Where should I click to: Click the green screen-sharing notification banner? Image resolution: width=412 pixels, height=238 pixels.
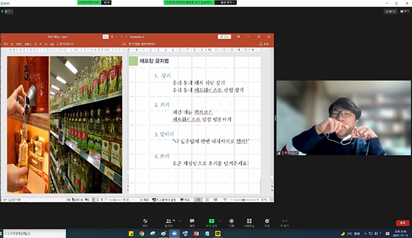(189, 3)
